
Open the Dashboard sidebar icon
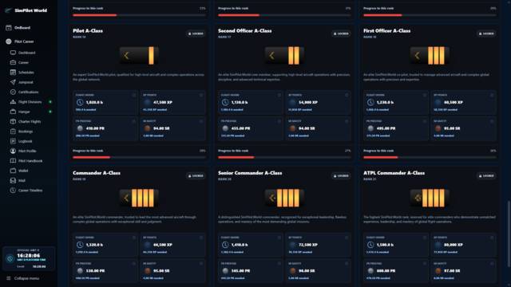13,53
